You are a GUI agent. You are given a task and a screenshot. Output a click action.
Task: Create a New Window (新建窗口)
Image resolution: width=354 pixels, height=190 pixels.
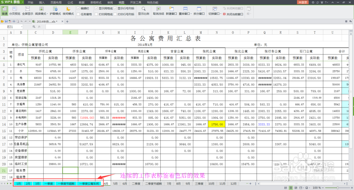coord(171,11)
